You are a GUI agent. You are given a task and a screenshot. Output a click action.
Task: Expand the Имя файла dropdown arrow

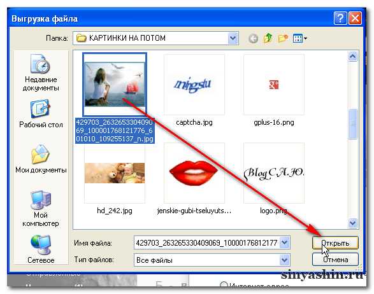tap(284, 242)
